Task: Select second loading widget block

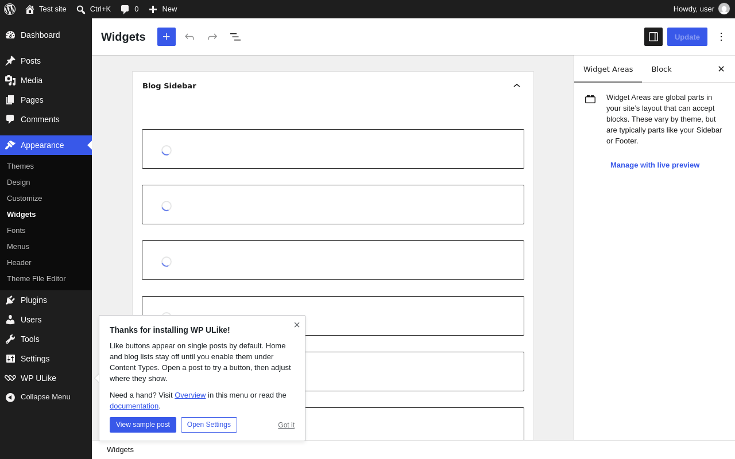Action: 333,204
